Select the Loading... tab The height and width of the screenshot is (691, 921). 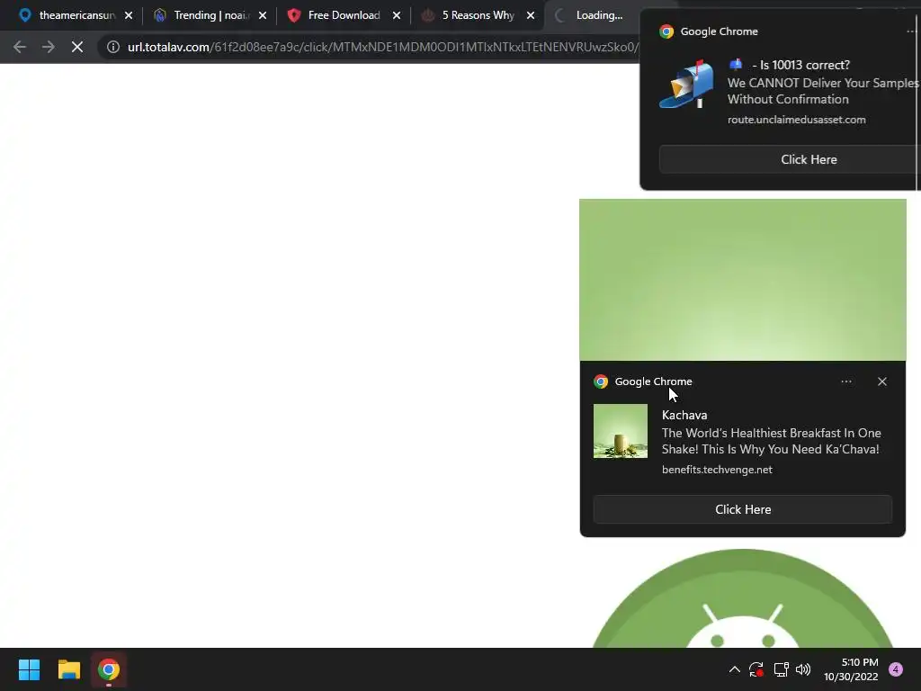click(594, 15)
